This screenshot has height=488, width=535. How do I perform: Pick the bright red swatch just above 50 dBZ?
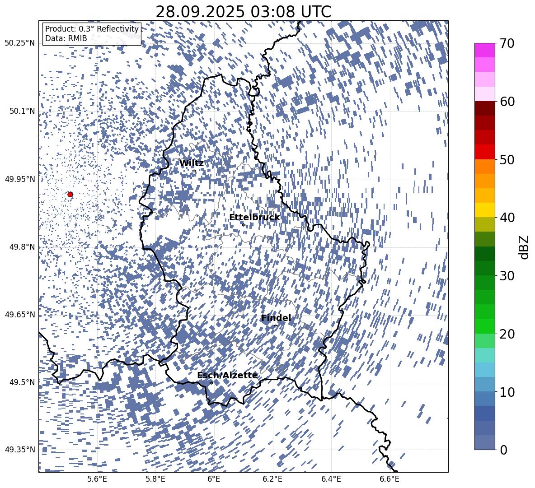(x=484, y=152)
